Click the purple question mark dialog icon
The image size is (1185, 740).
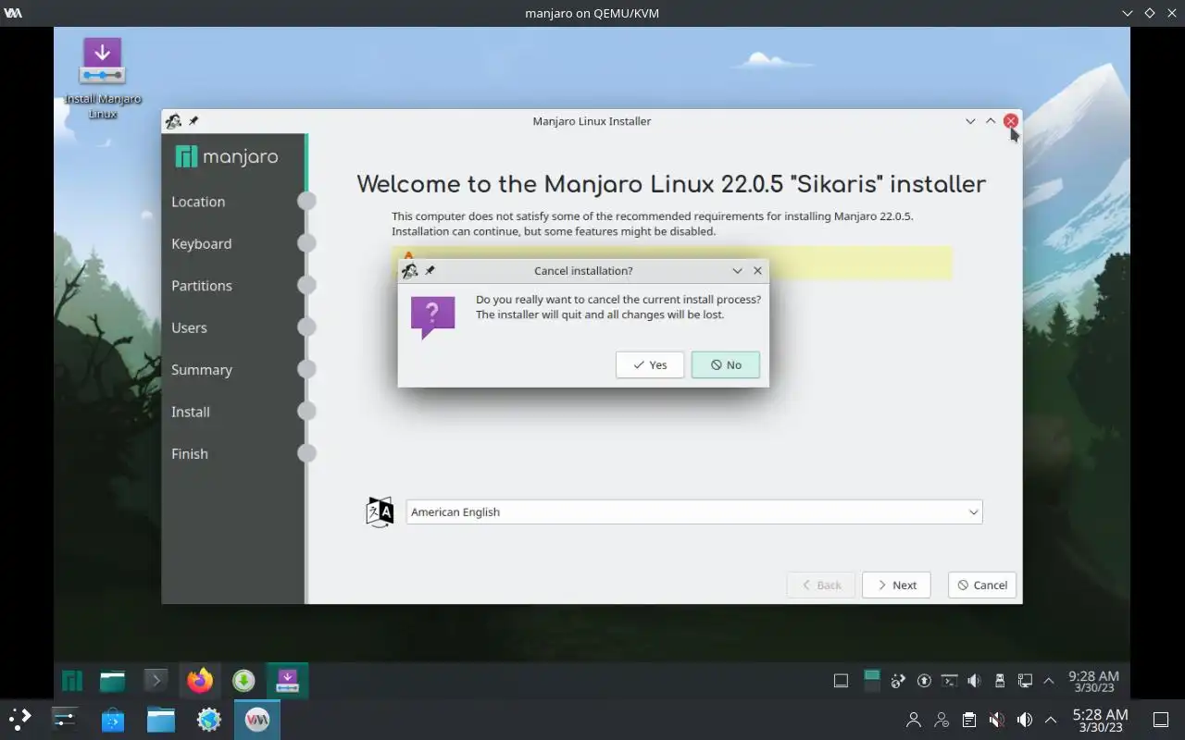[x=432, y=317]
